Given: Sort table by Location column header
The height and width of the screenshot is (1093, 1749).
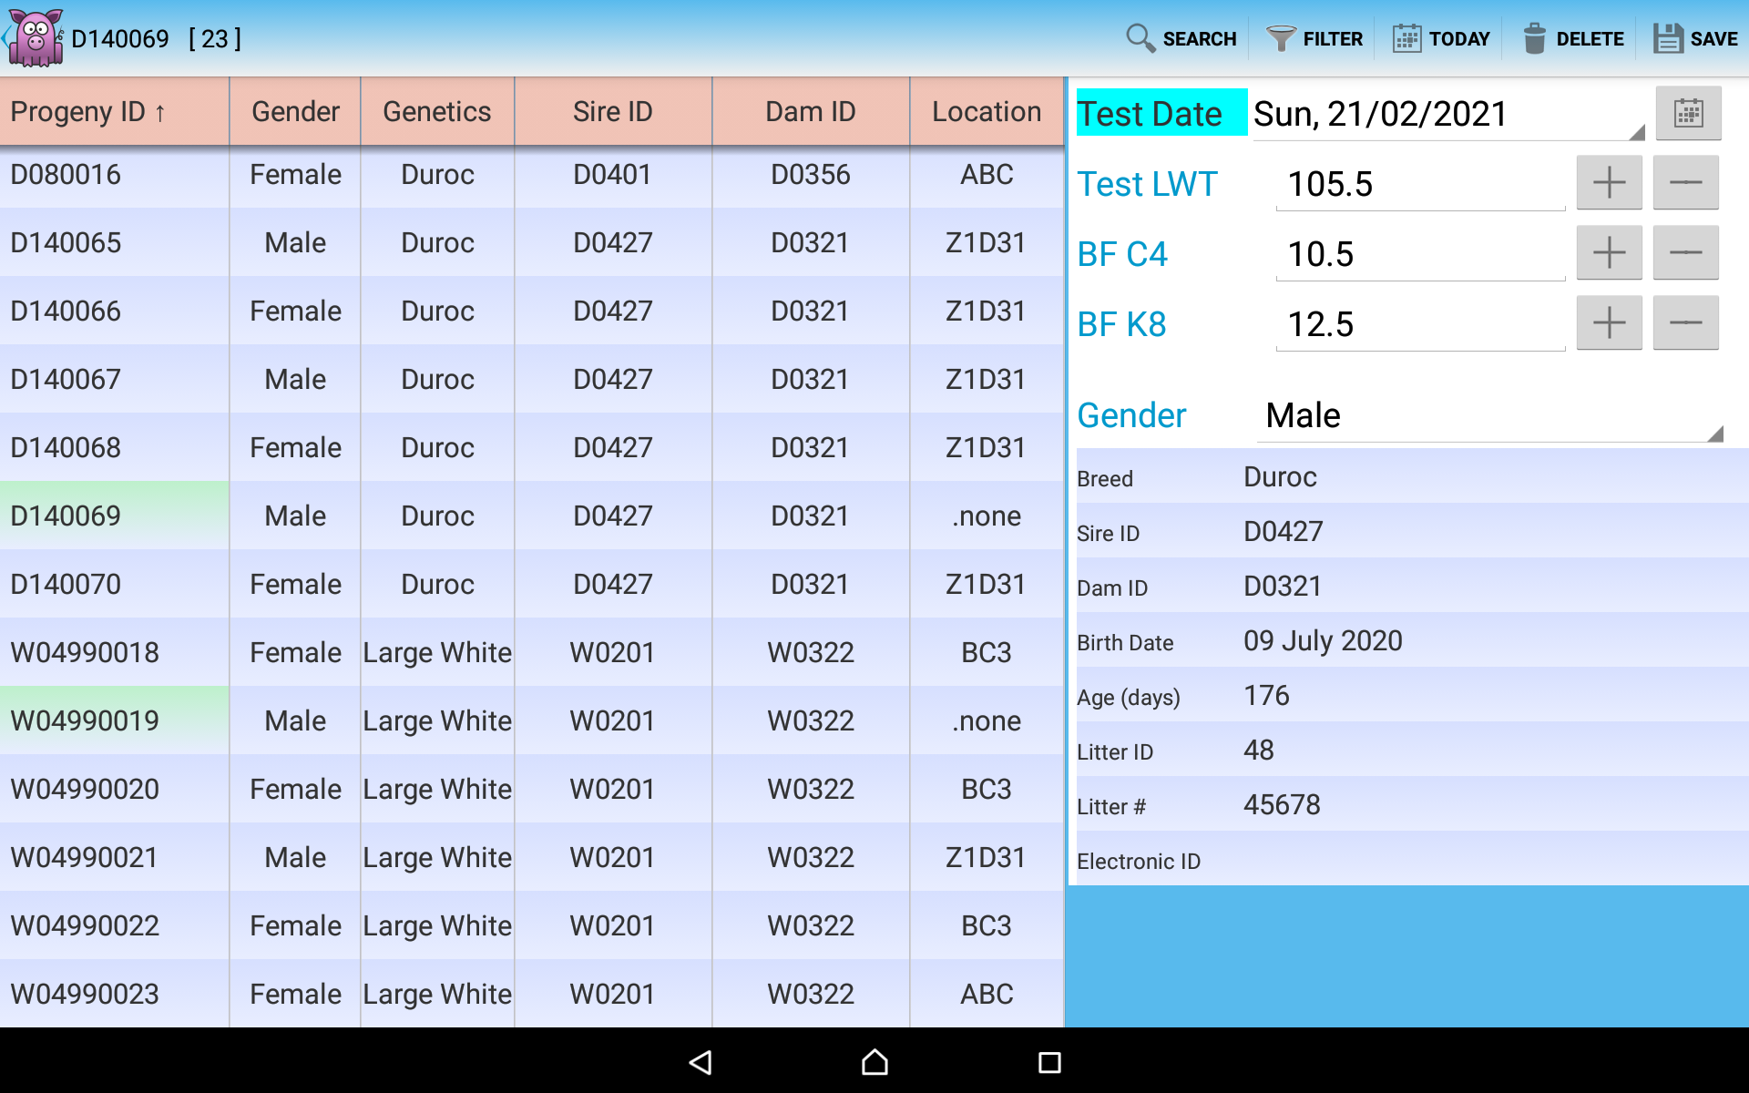Looking at the screenshot, I should pos(987,111).
